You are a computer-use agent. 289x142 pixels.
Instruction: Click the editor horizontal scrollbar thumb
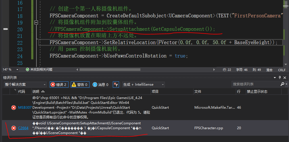pyautogui.click(x=110, y=70)
